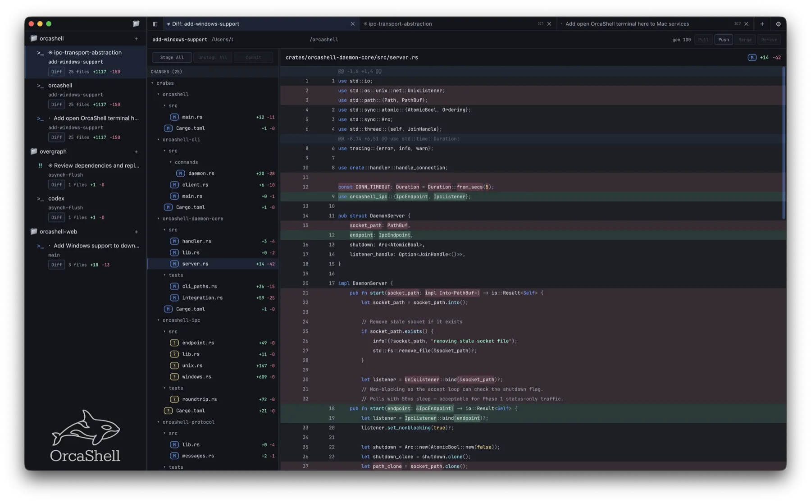811x503 pixels.
Task: Add a session to the orcashell project
Action: [136, 39]
